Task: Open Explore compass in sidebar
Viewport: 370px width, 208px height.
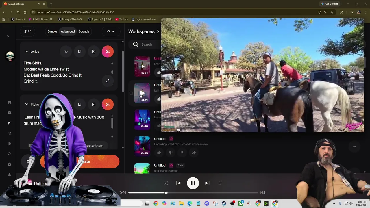Action: tap(9, 112)
